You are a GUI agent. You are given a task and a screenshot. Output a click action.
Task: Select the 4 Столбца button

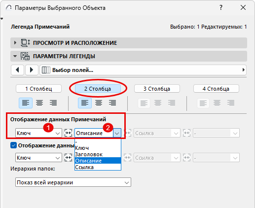click(x=216, y=89)
